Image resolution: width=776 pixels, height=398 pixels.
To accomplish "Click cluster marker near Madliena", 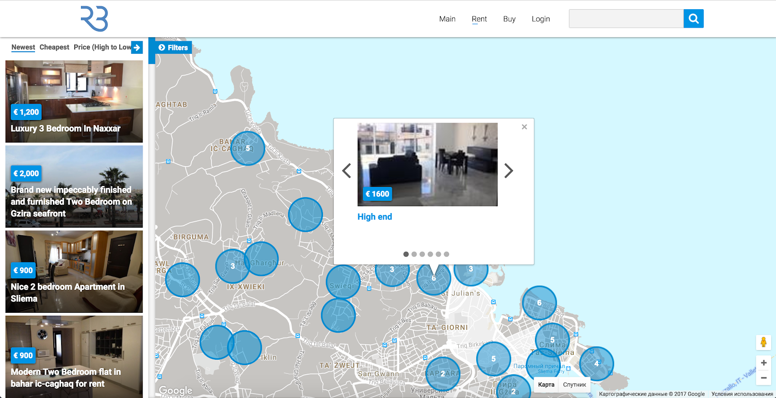I will 306,214.
